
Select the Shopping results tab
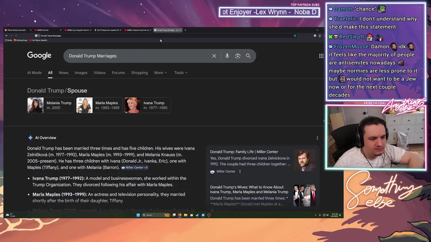click(139, 73)
